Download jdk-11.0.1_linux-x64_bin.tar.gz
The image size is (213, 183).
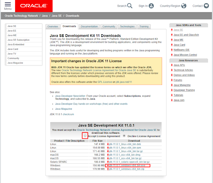(126, 151)
